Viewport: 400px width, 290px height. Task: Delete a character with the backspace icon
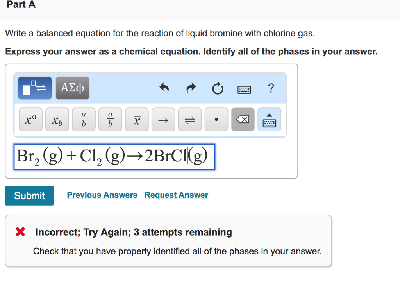[x=243, y=120]
